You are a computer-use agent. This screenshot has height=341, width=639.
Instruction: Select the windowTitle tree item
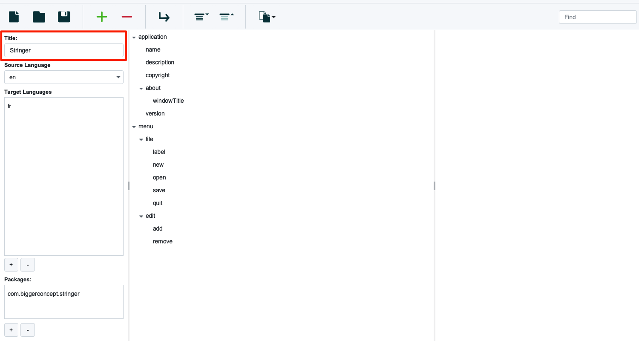point(168,101)
